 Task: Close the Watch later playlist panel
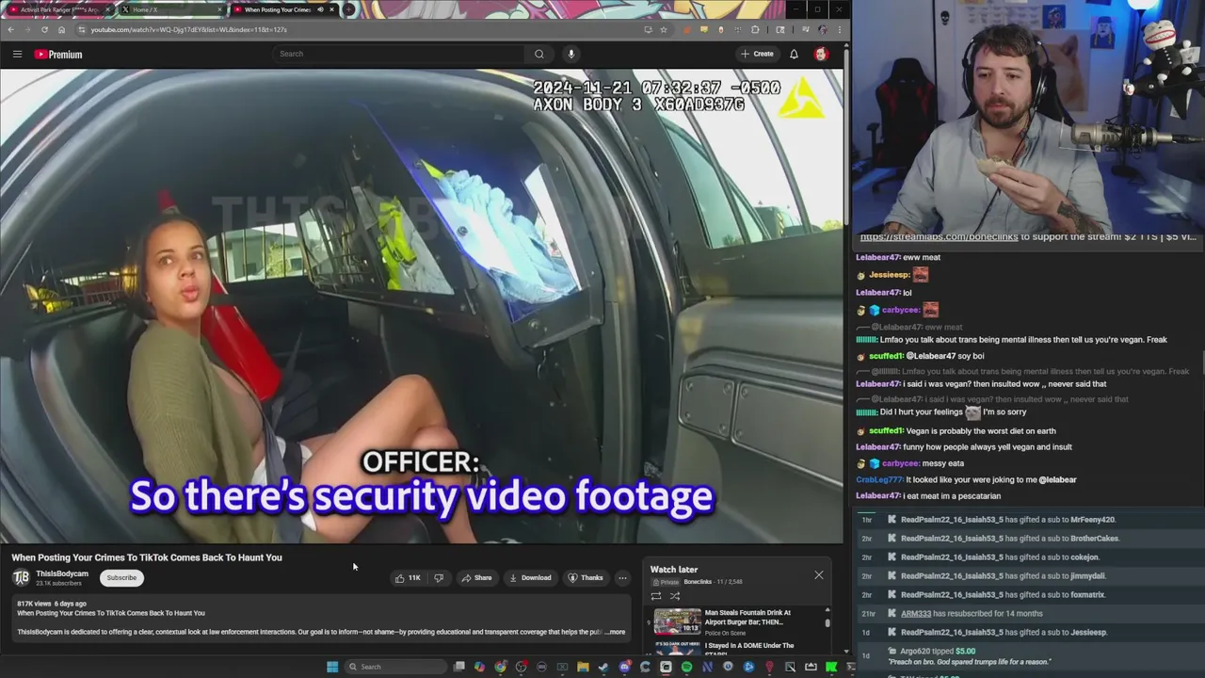coord(818,574)
